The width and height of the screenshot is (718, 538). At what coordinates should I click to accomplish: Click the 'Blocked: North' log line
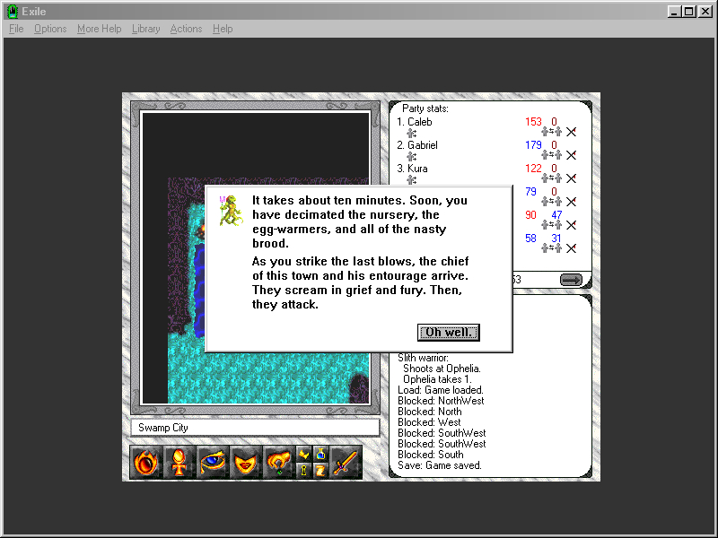point(430,412)
